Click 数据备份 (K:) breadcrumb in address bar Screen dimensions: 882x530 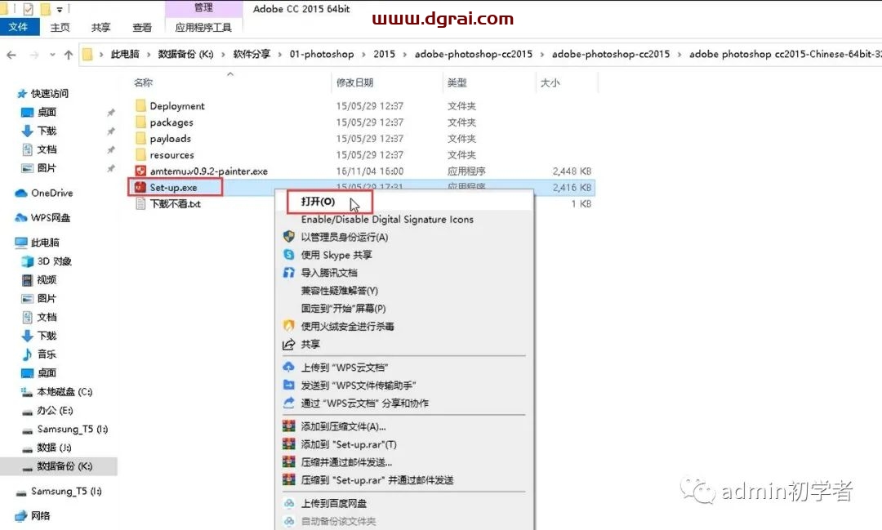185,54
